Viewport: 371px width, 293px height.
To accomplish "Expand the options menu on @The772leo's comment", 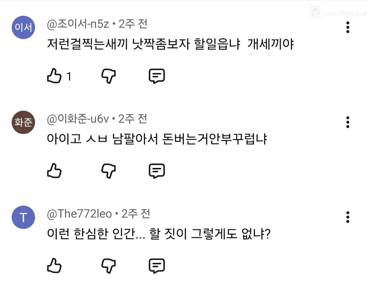I will pyautogui.click(x=348, y=217).
